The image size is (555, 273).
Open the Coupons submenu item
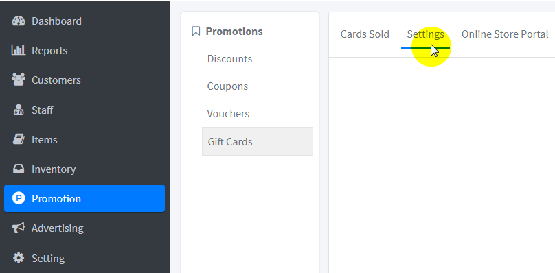tap(227, 86)
